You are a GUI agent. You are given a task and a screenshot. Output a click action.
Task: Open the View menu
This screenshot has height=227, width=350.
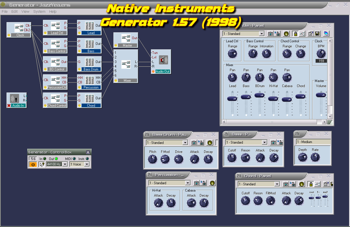pyautogui.click(x=25, y=12)
